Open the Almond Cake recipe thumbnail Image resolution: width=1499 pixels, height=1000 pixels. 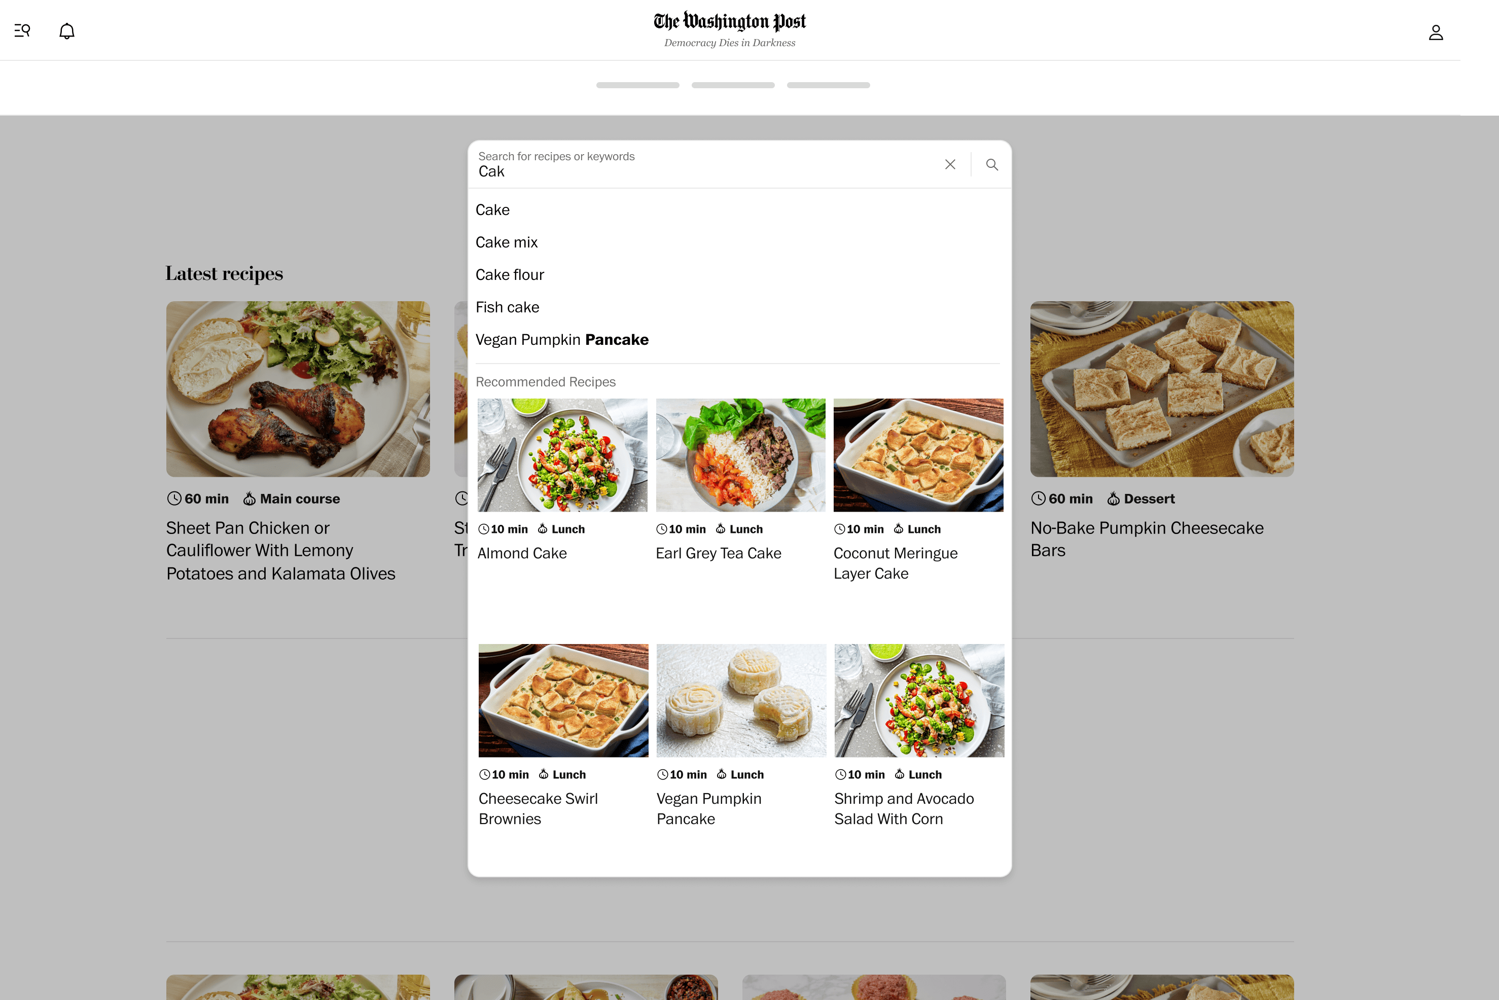pyautogui.click(x=562, y=455)
